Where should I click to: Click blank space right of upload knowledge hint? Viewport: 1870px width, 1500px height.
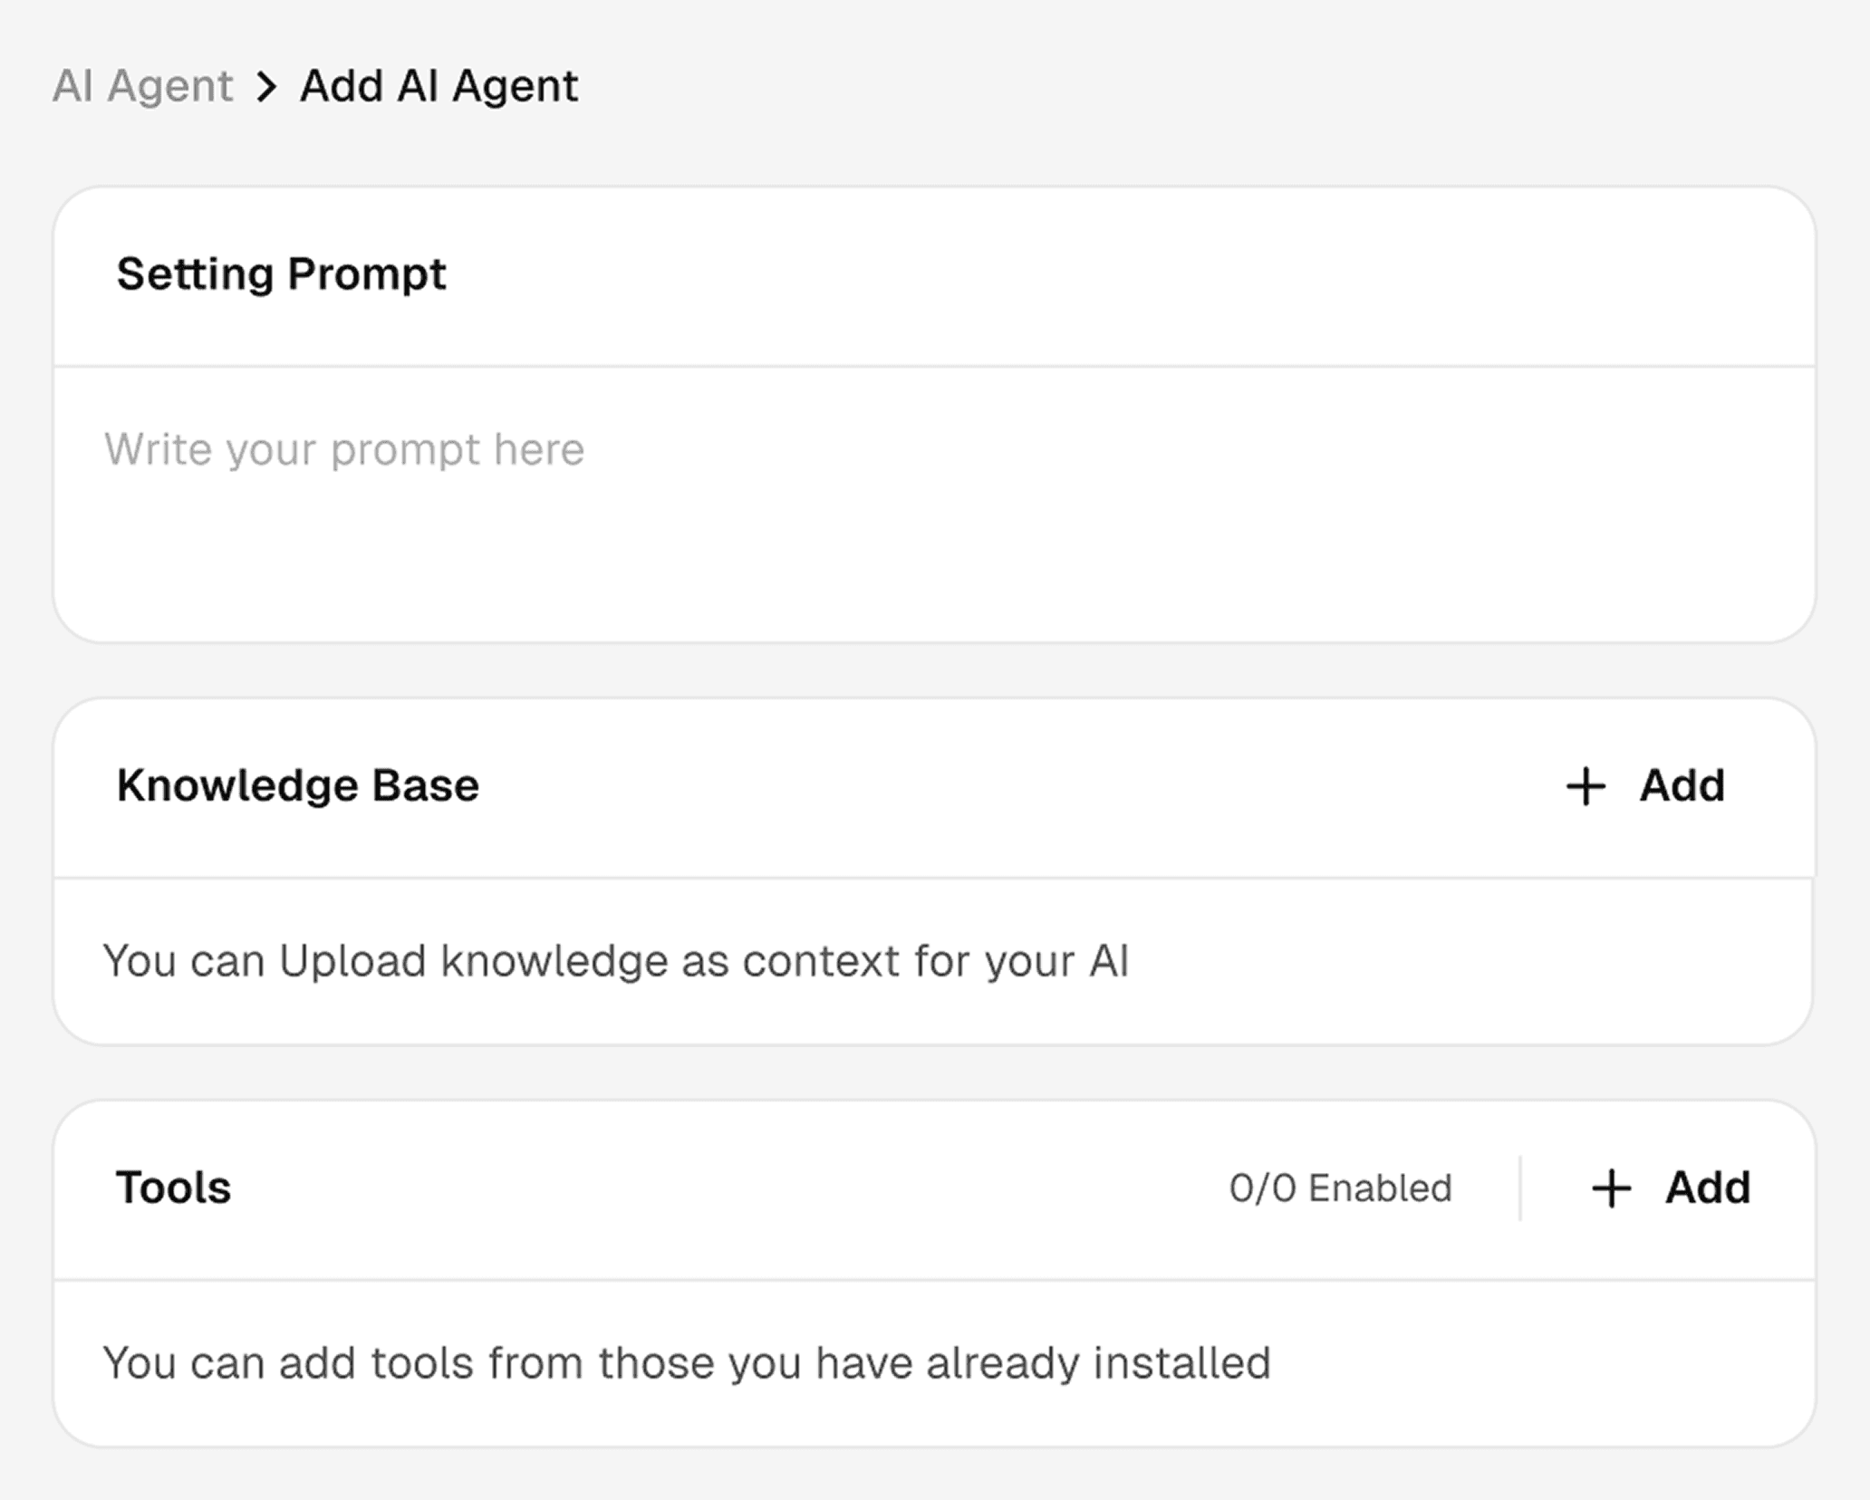(1450, 961)
